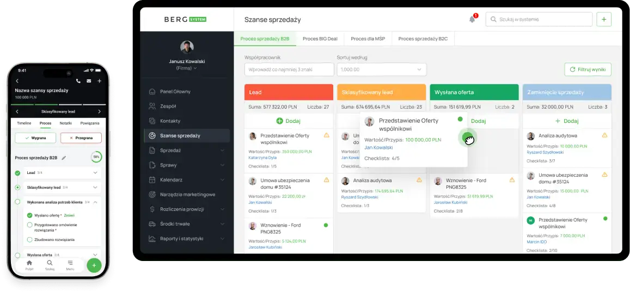Click the warning icon on the 10 000,00 PLN Analiza audytowa card

pyautogui.click(x=605, y=135)
